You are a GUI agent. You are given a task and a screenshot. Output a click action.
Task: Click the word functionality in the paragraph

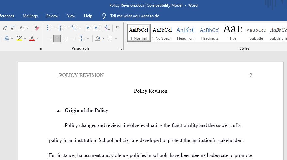pos(185,125)
